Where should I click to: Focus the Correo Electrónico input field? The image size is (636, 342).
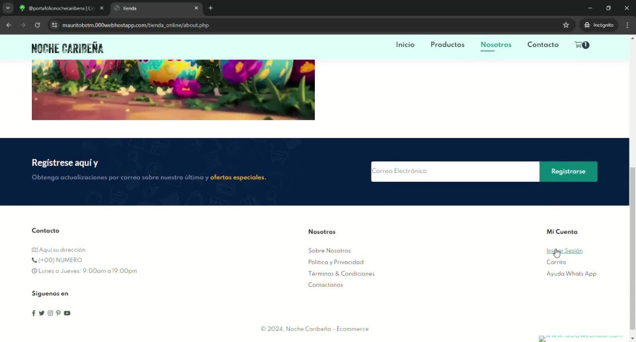(455, 172)
